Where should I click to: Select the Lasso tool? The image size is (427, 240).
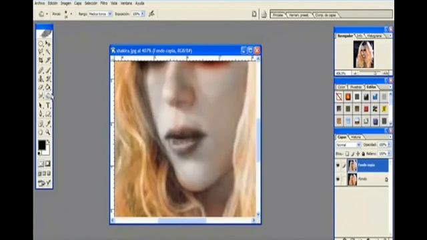point(41,52)
